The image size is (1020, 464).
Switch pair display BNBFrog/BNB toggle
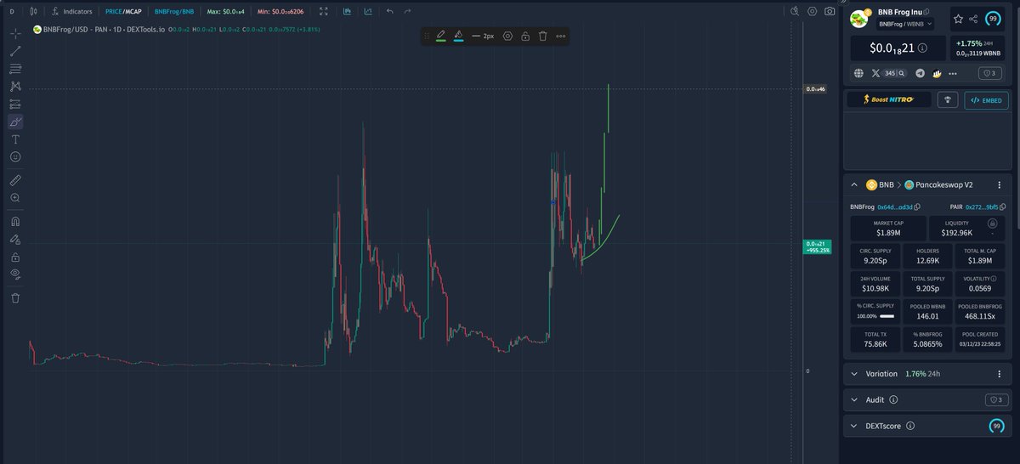tap(173, 12)
